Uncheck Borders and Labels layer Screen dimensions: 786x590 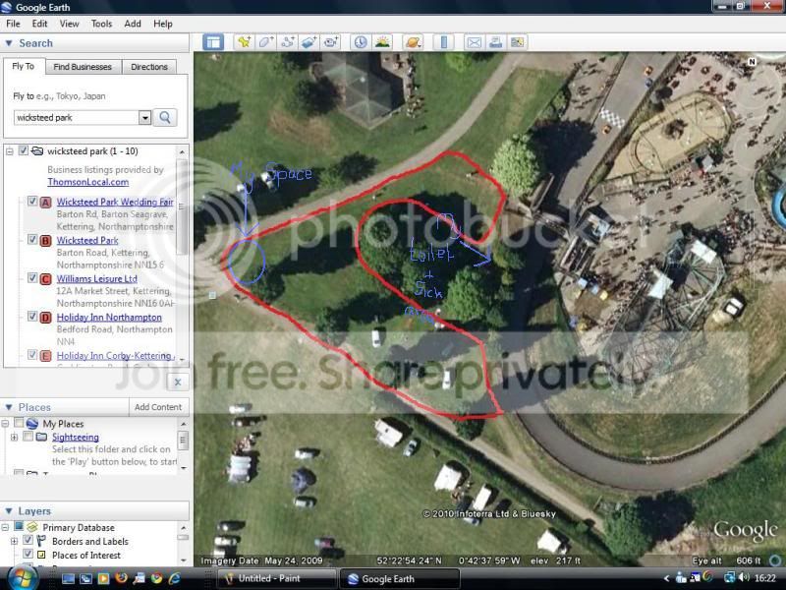(x=28, y=540)
